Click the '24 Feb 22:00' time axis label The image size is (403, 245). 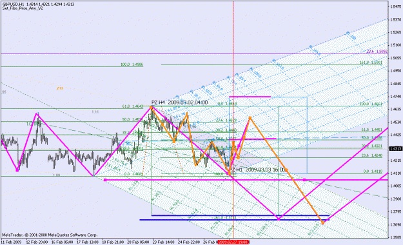[189, 242]
